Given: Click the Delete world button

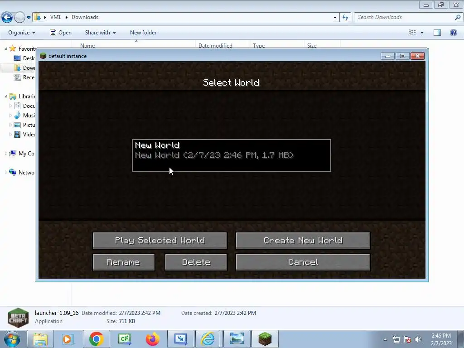Looking at the screenshot, I should [x=196, y=262].
